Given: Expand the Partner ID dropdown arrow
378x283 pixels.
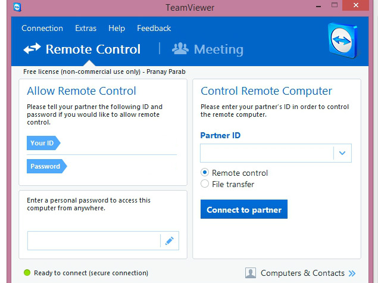Looking at the screenshot, I should point(342,153).
